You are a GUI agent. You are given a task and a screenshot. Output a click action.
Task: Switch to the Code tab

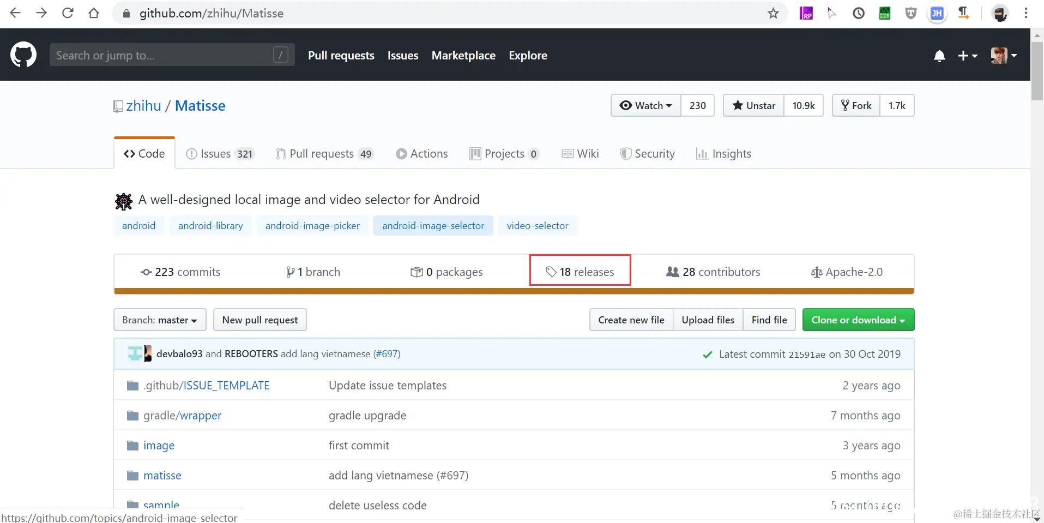tap(144, 154)
